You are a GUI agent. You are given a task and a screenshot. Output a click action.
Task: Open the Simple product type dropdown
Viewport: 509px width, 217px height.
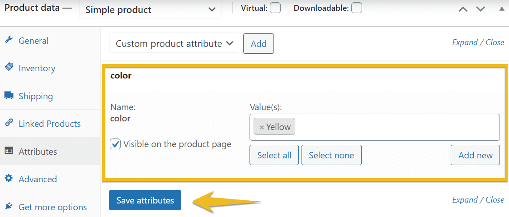150,10
